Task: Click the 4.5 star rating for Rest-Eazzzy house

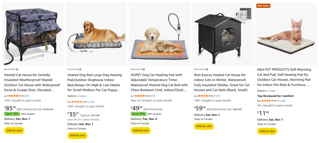Action: (x=204, y=96)
